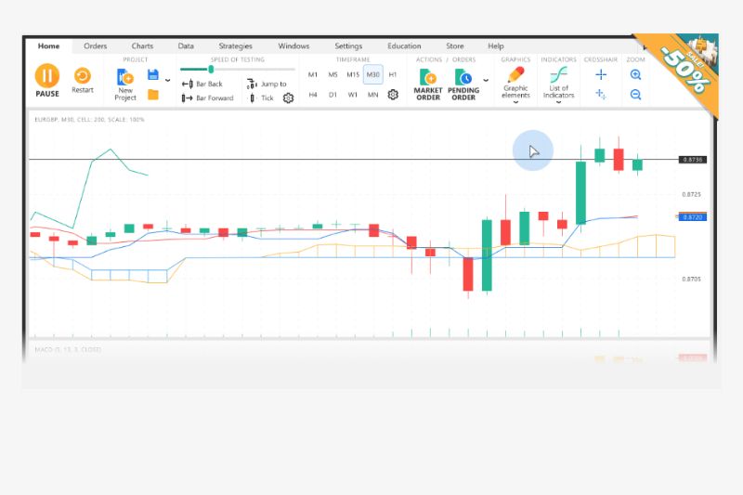743x495 pixels.
Task: Open the Orders tab
Action: pyautogui.click(x=96, y=46)
